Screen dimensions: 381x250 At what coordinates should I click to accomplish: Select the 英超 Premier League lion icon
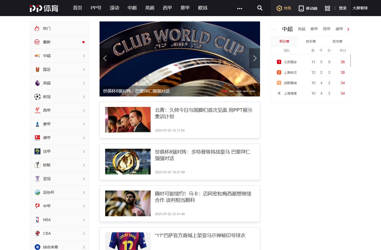[37, 83]
